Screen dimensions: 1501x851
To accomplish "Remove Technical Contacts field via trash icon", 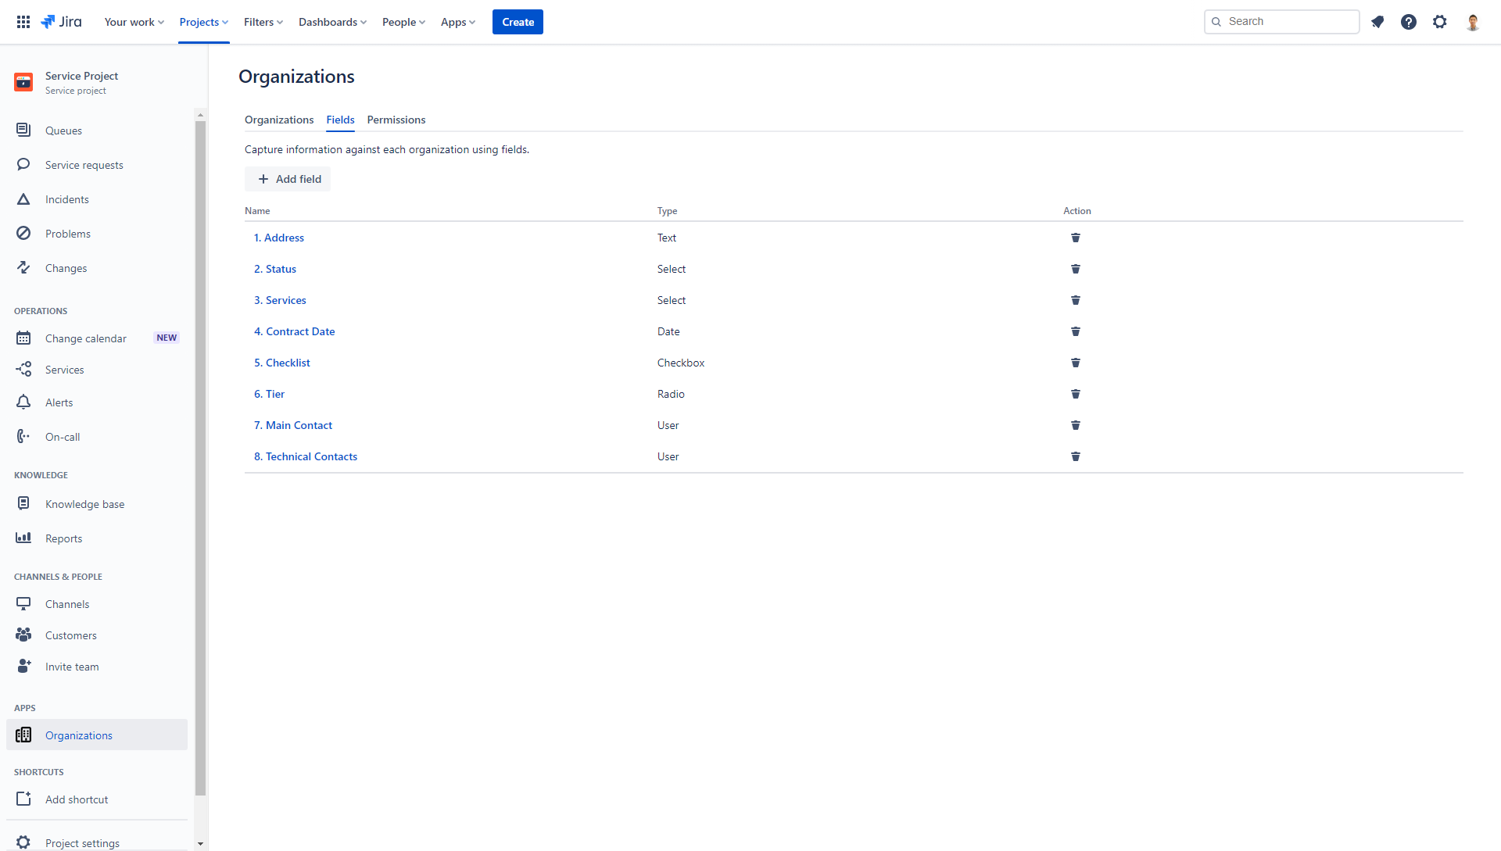I will (1075, 456).
